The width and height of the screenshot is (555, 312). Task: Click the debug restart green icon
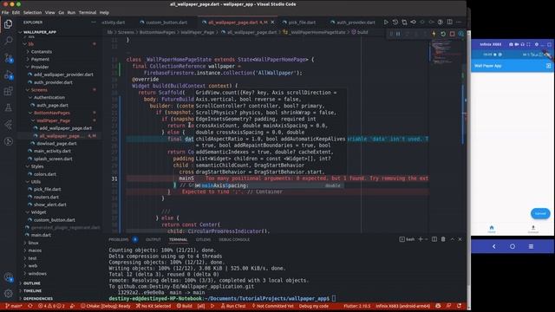[x=443, y=34]
